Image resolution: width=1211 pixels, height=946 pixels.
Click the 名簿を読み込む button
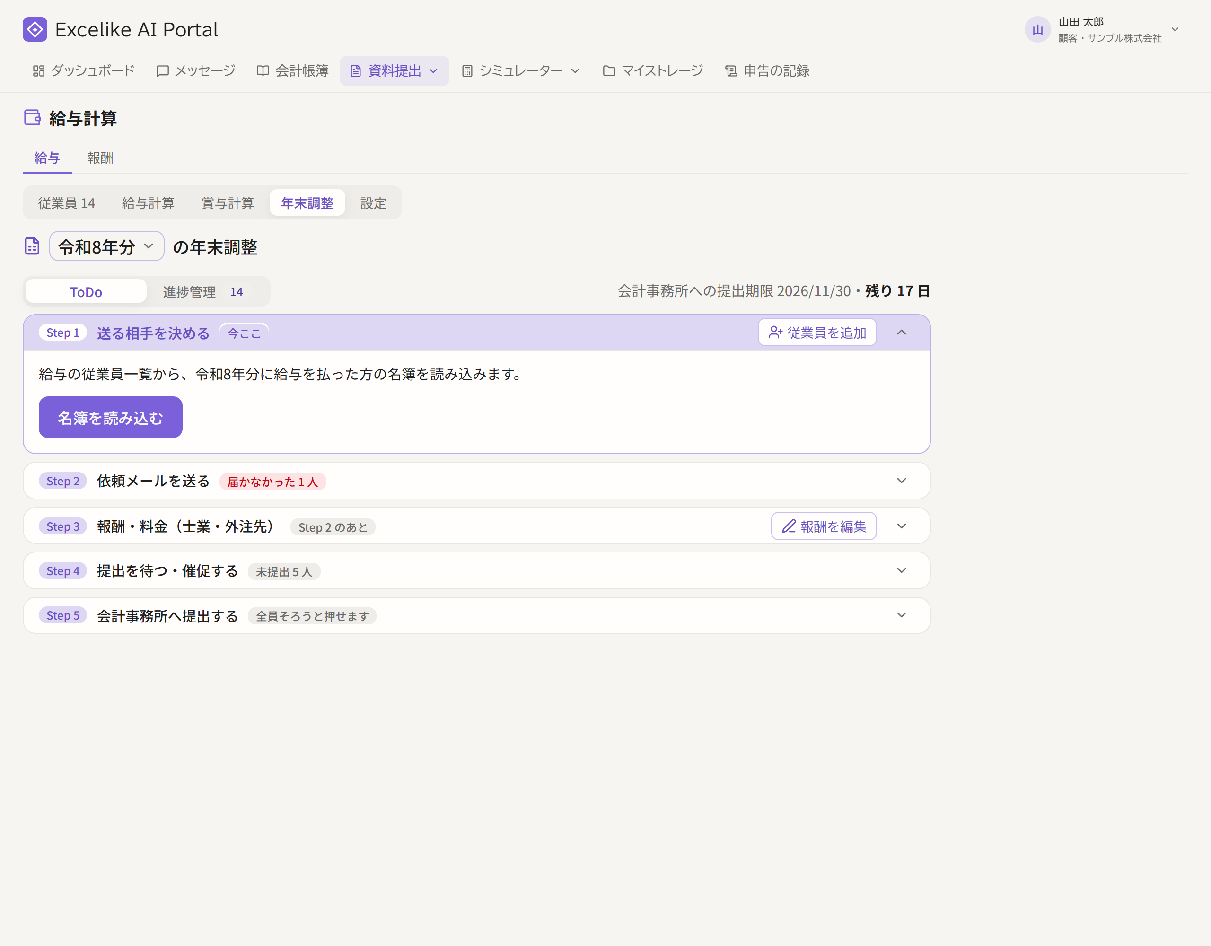110,418
